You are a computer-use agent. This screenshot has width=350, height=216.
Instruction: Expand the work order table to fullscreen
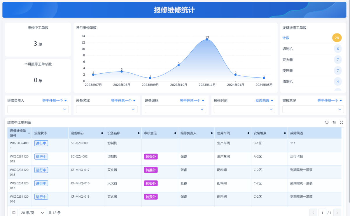point(342,123)
